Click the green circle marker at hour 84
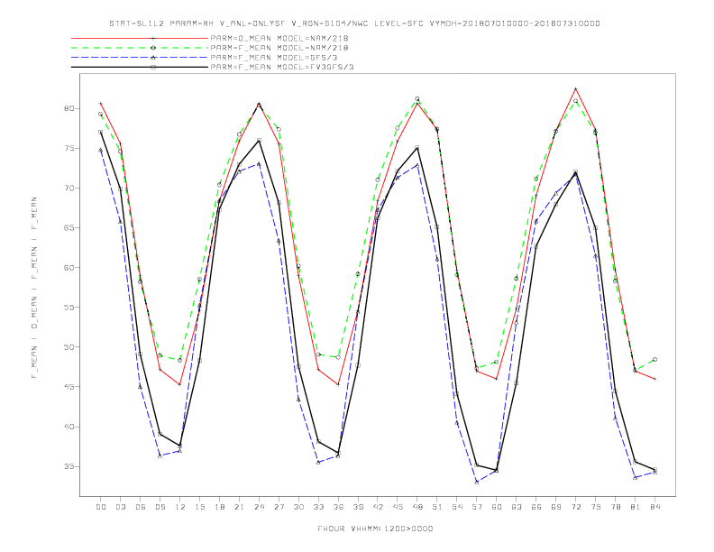714x552 pixels. (x=654, y=359)
